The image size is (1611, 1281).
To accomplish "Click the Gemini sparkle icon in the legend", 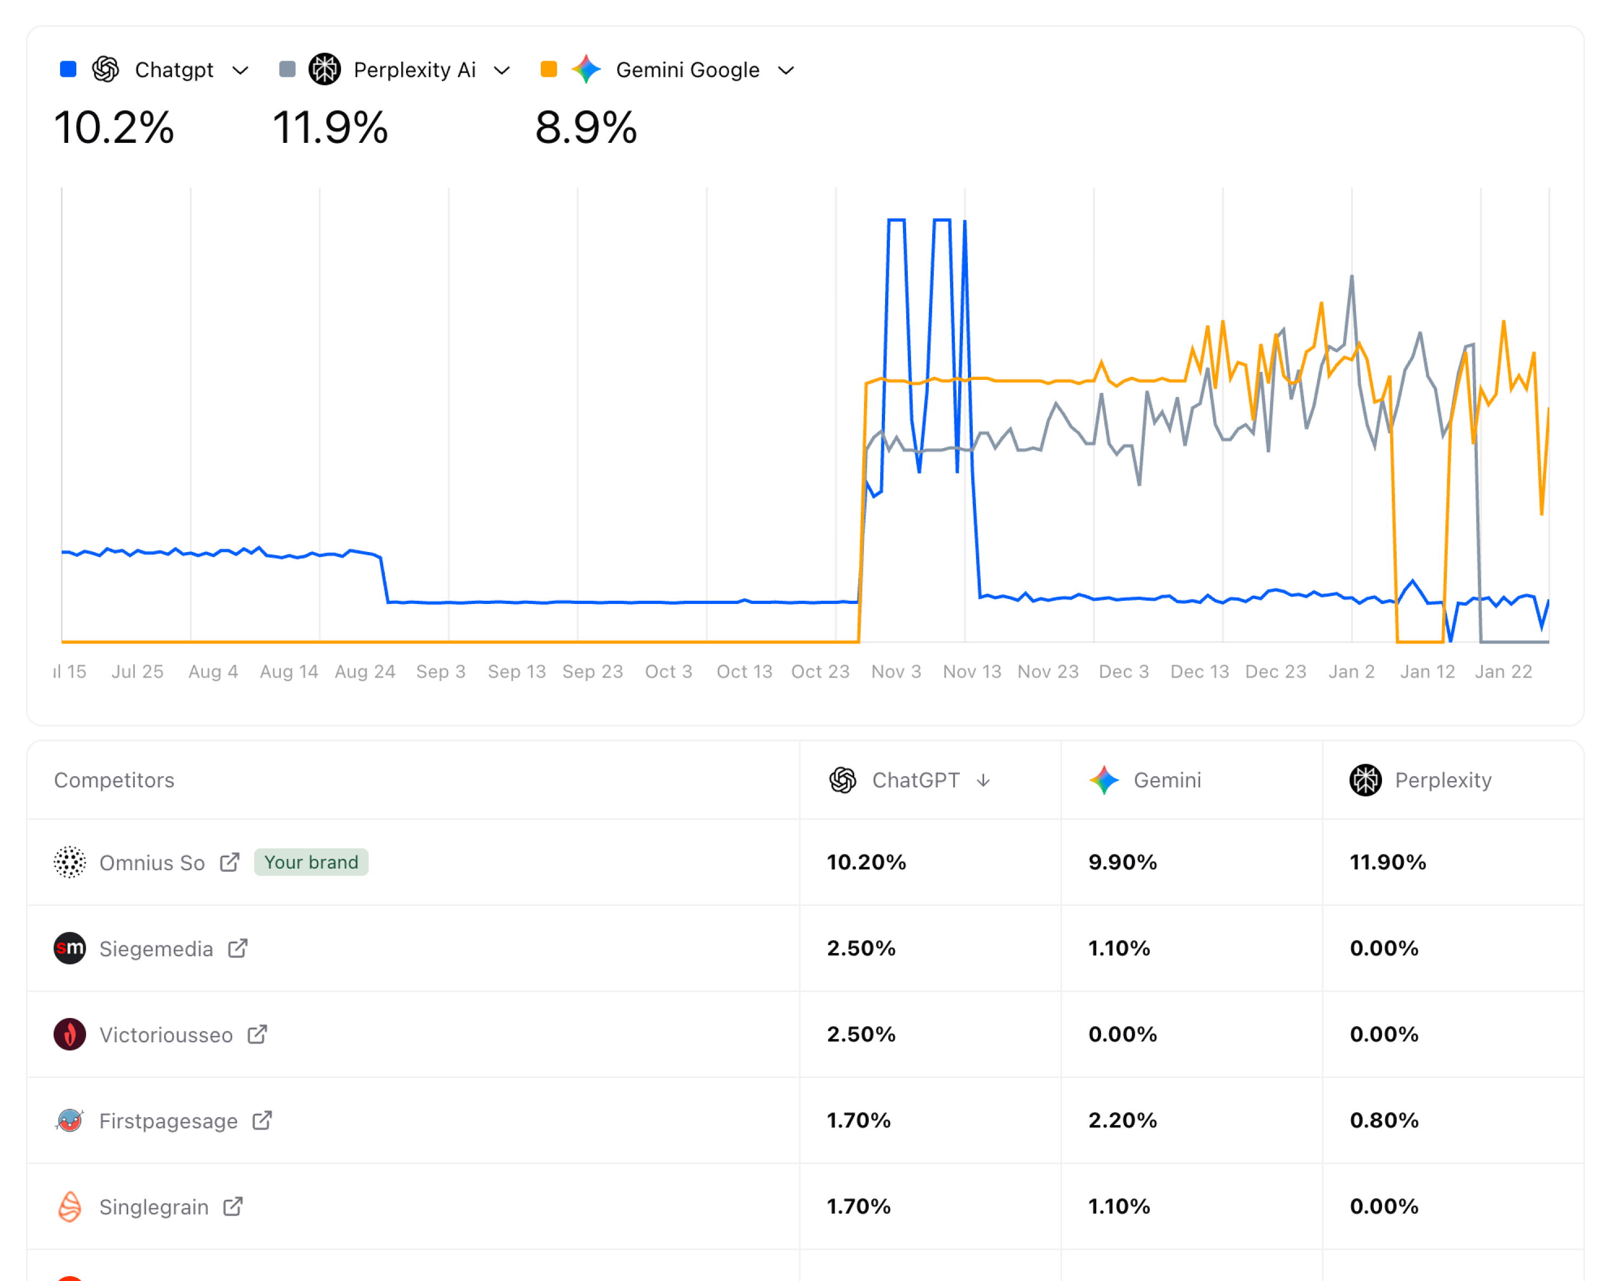I will [x=586, y=69].
